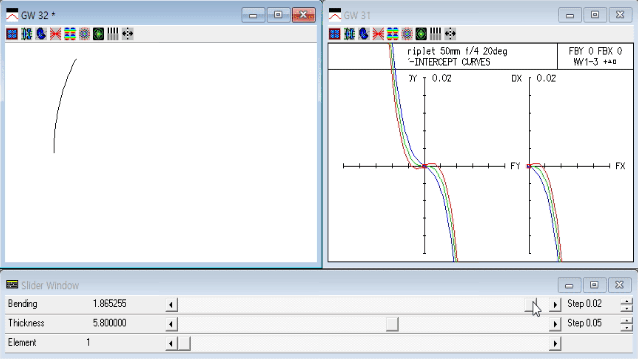Click the blue shaded lens icon in GW 32
The image size is (638, 359).
point(41,34)
